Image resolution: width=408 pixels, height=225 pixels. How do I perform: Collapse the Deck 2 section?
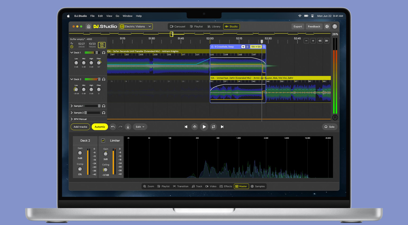tap(71, 79)
